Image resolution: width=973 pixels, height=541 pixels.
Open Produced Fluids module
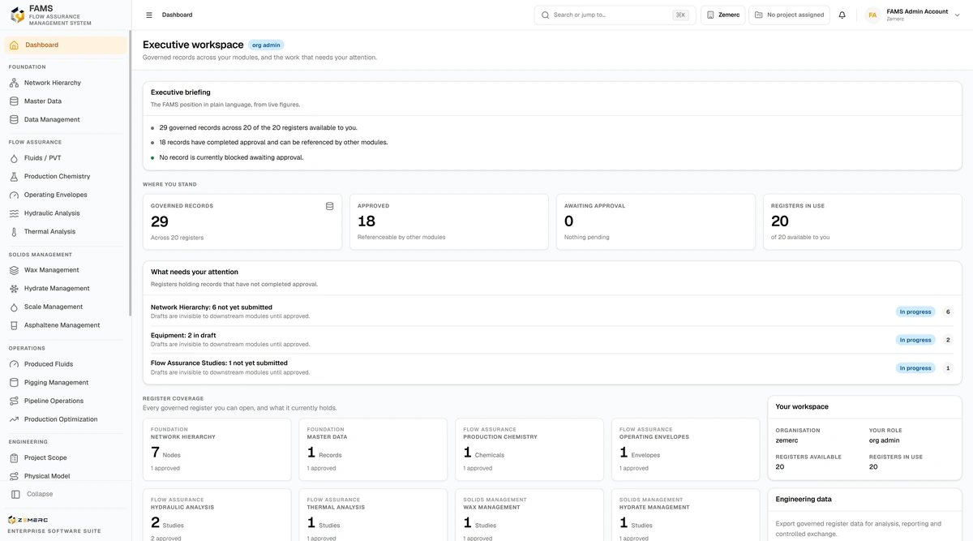66,364
